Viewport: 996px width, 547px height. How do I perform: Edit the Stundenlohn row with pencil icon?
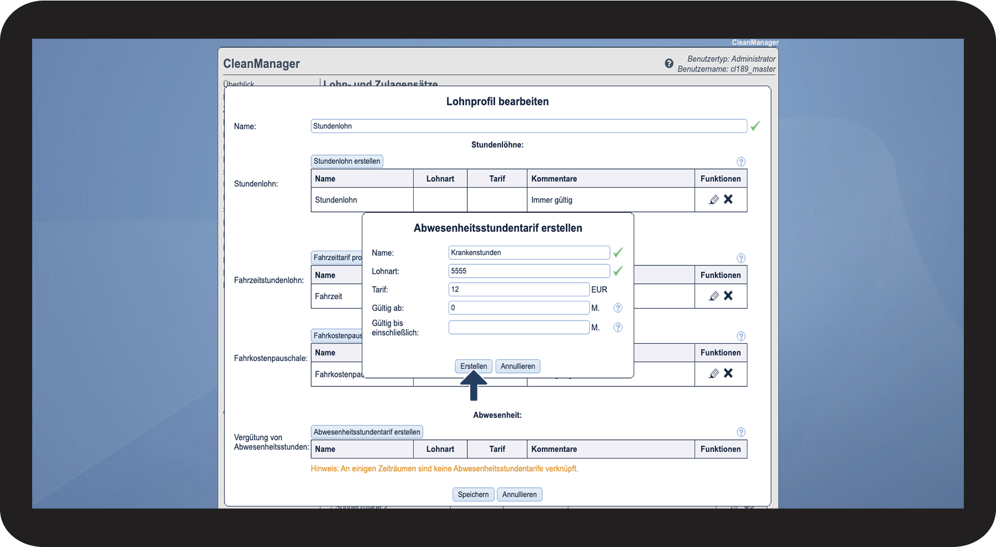[x=714, y=199]
